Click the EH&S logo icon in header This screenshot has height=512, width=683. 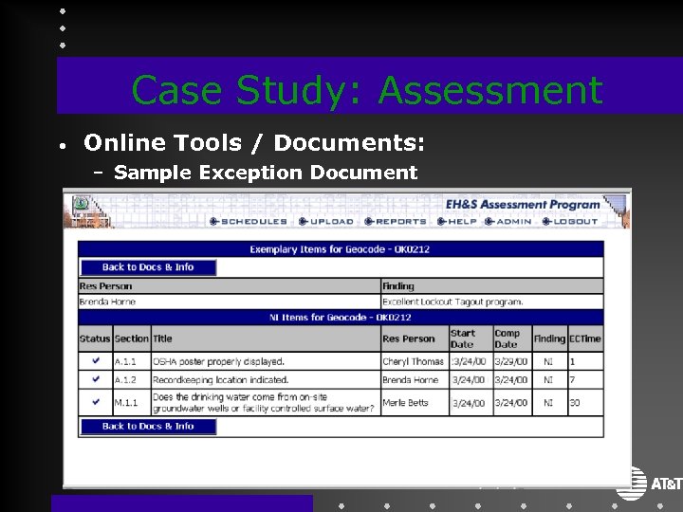click(81, 204)
